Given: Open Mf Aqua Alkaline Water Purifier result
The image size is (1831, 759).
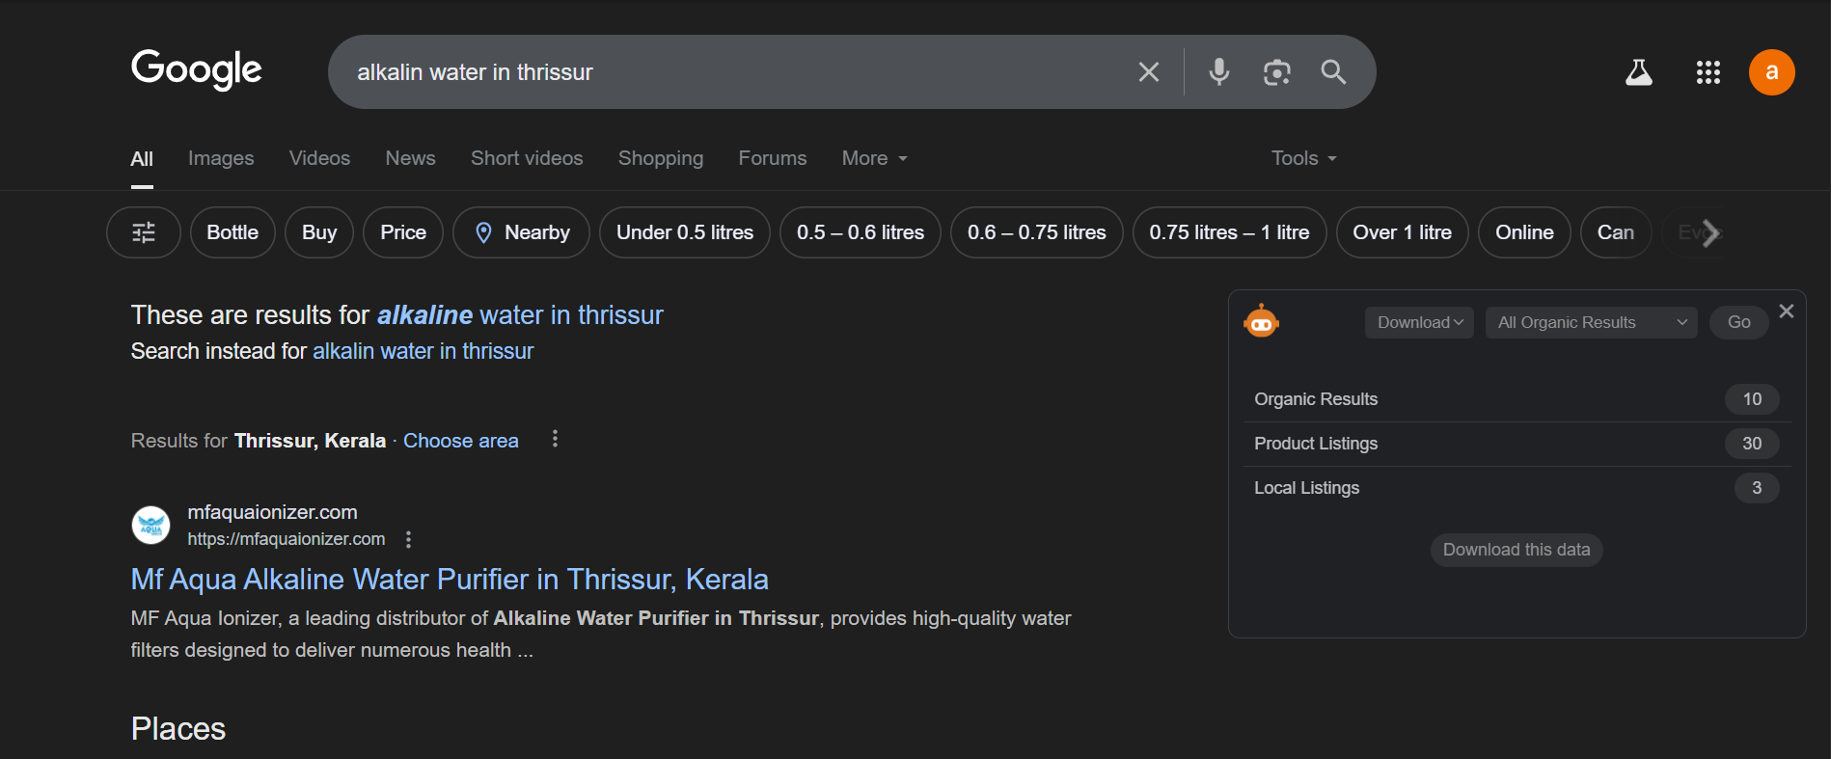Looking at the screenshot, I should point(450,579).
